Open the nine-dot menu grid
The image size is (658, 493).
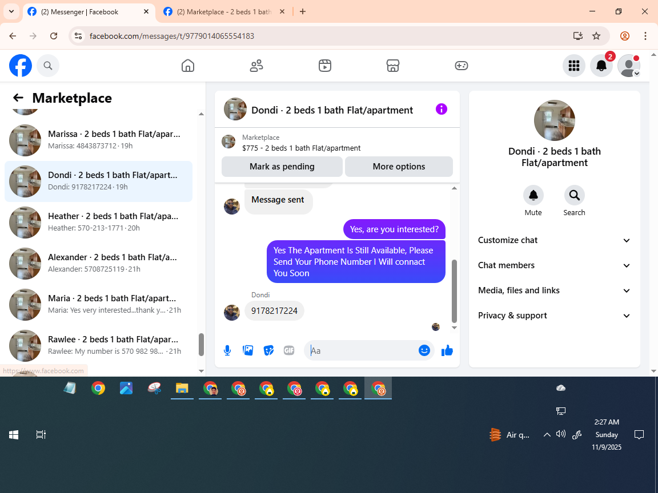[x=573, y=66]
